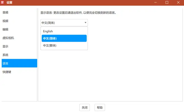Go to the 虚拟相机 settings page
This screenshot has width=184, height=112.
19,38
